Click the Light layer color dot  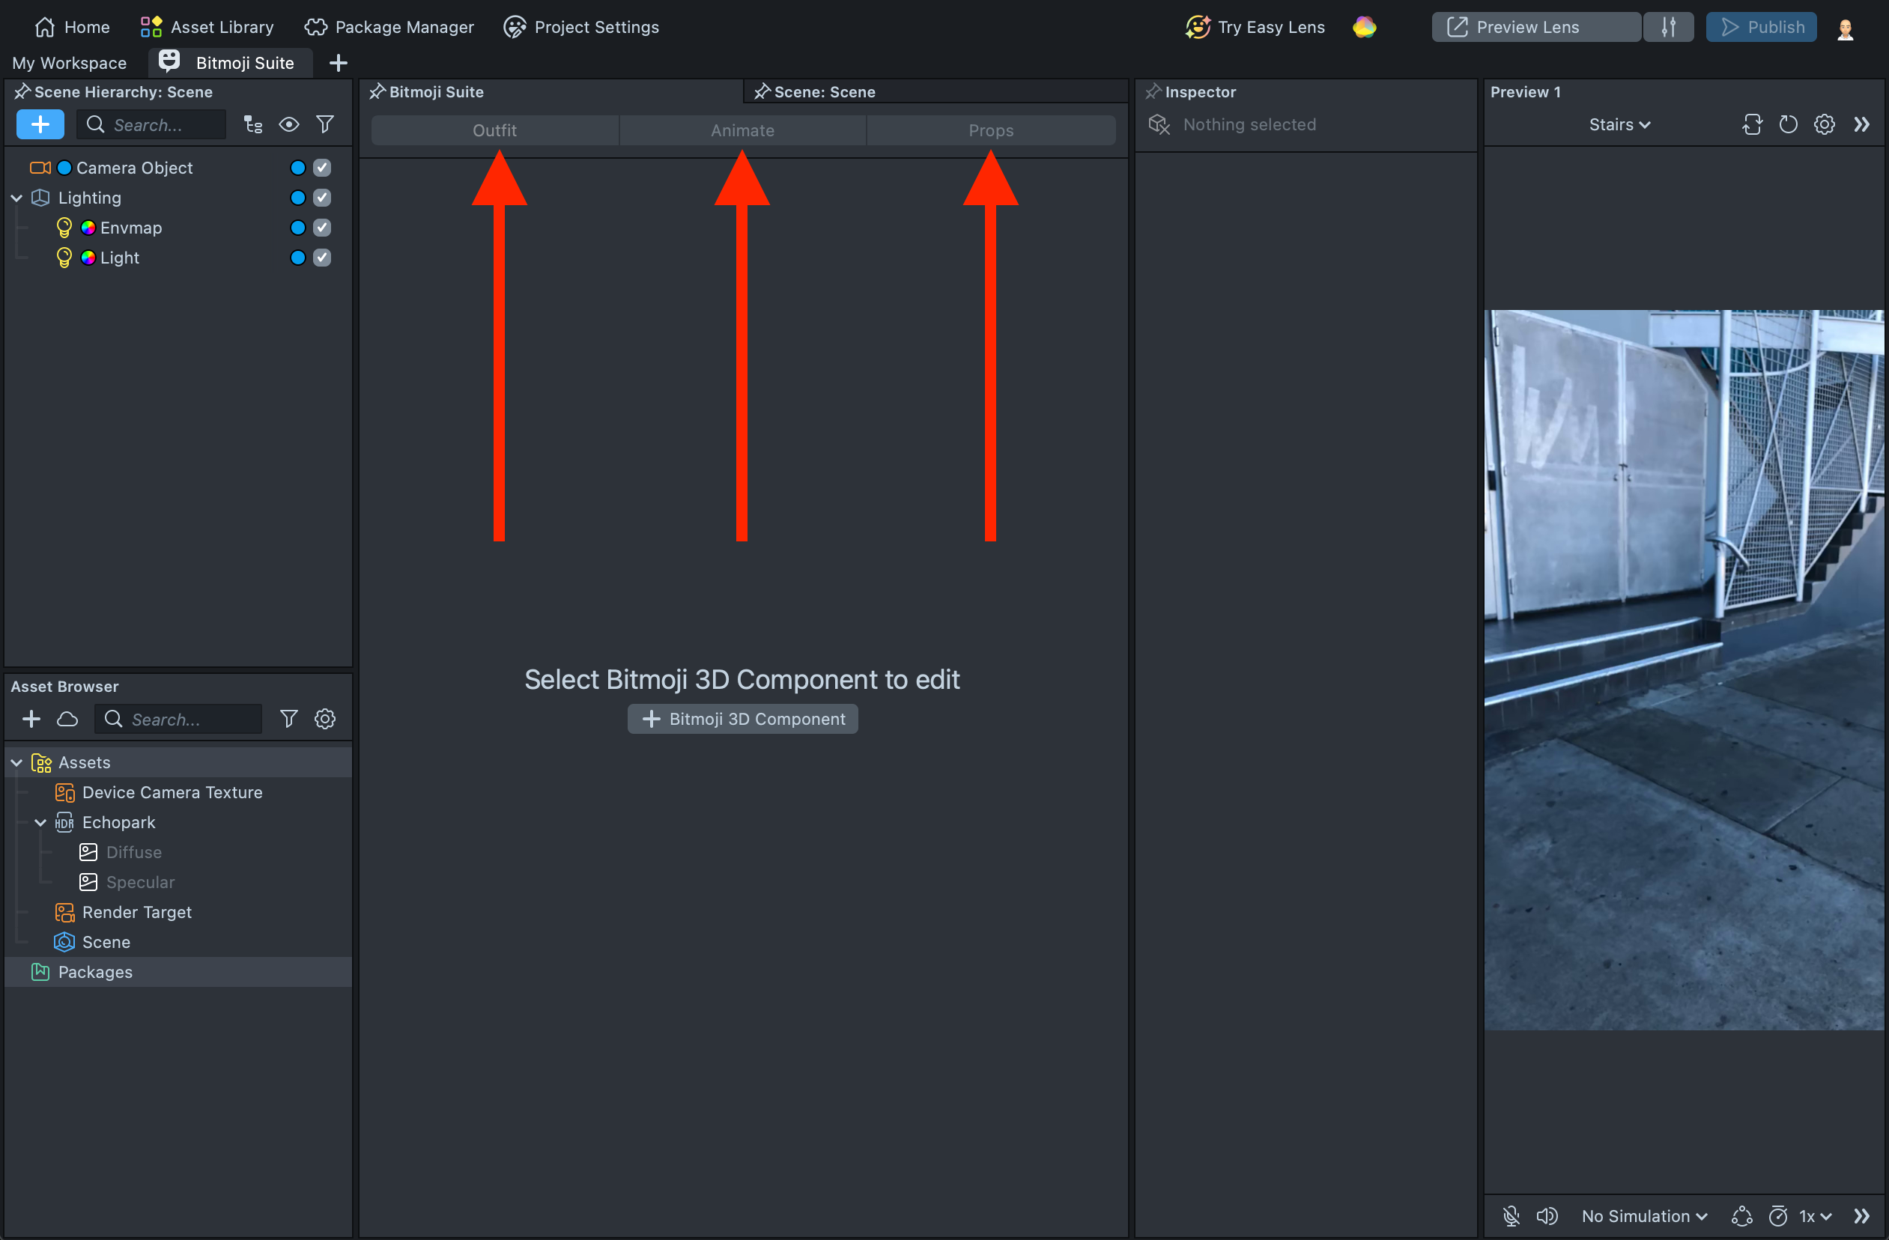point(297,258)
